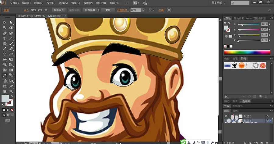Select the Rotate tool
Image resolution: width=274 pixels, height=144 pixels.
click(5, 54)
